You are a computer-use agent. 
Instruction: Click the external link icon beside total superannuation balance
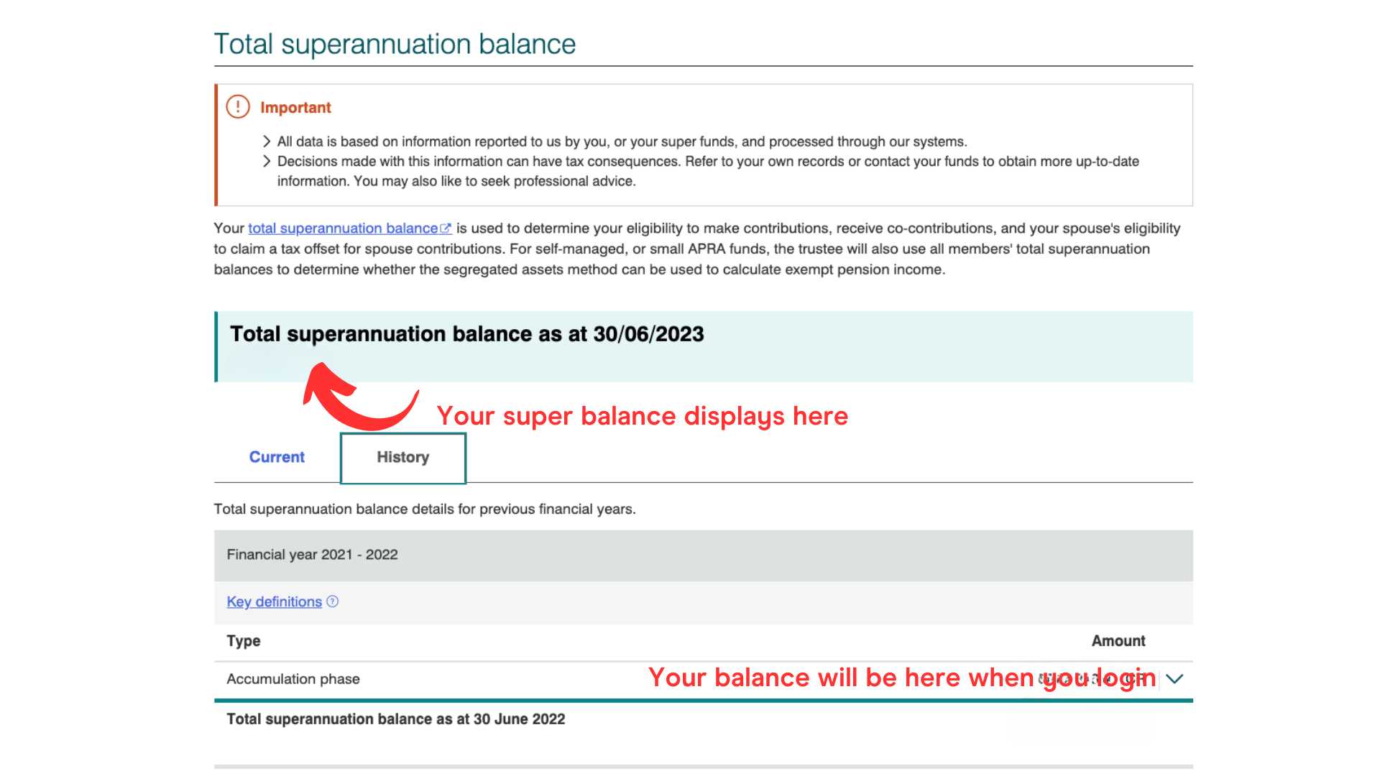(x=446, y=228)
